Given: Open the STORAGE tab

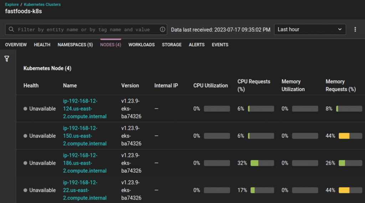Looking at the screenshot, I should pos(172,45).
